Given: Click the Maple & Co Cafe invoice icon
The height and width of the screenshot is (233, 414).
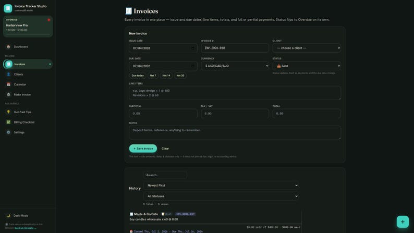Looking at the screenshot, I should tap(131, 214).
